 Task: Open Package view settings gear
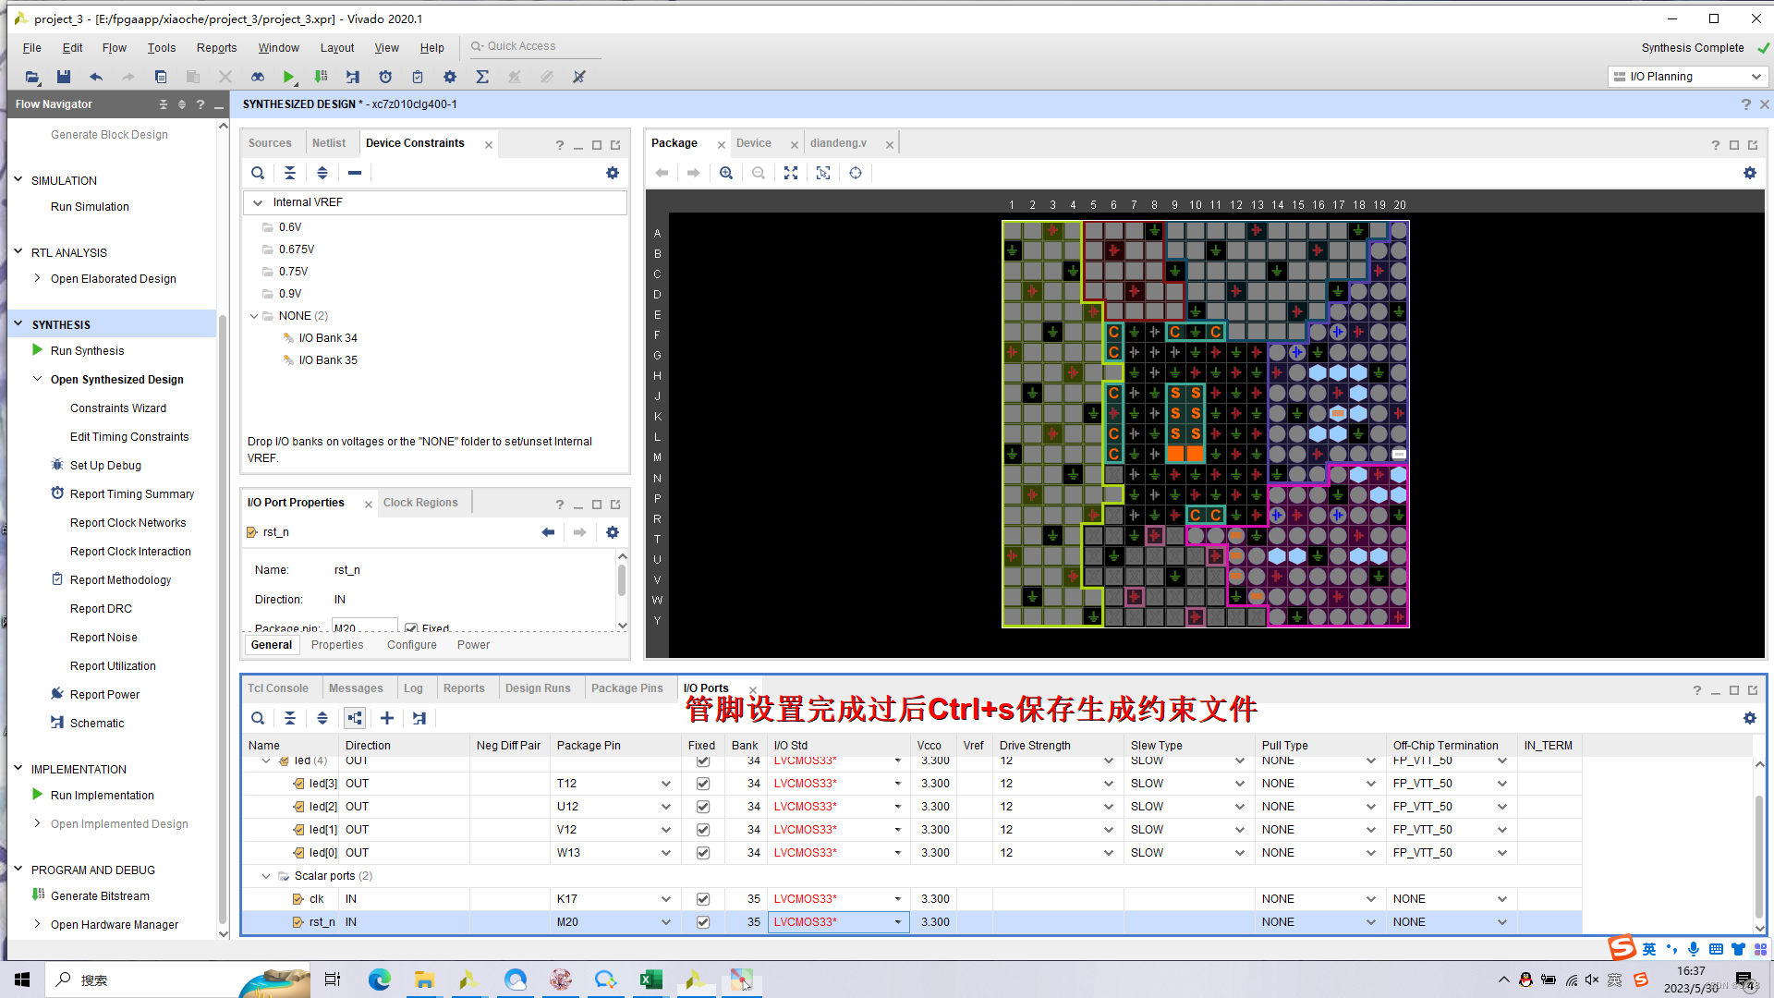pyautogui.click(x=1749, y=173)
